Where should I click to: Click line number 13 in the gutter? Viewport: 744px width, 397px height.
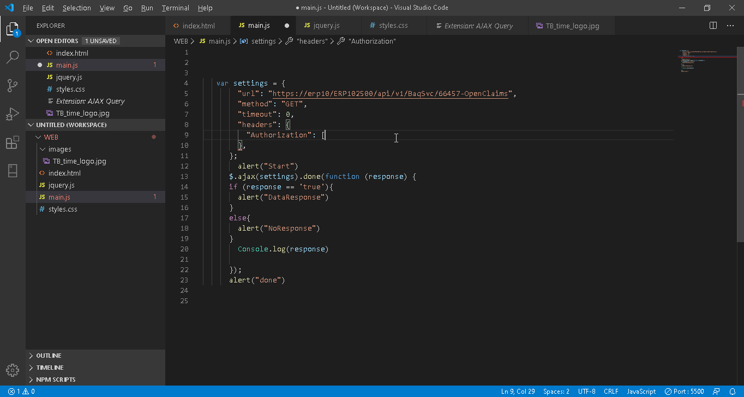point(184,177)
